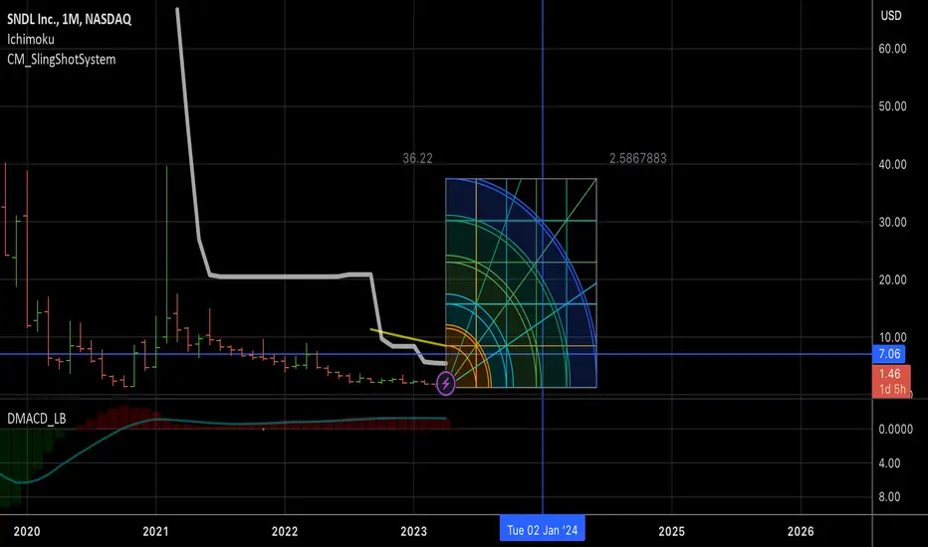Click the 7.06 crosshair price label
This screenshot has height=547, width=928.
point(889,354)
